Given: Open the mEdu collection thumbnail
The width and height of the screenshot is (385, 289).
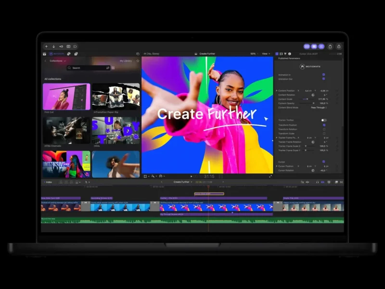Looking at the screenshot, I should (x=116, y=131).
